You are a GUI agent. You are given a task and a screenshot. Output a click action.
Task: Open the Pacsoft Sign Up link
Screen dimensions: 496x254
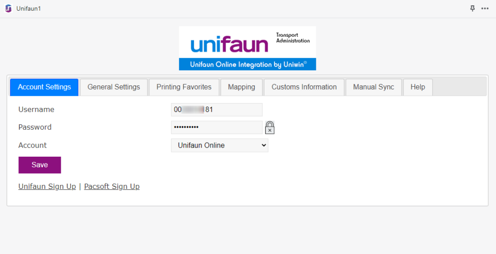tap(112, 187)
